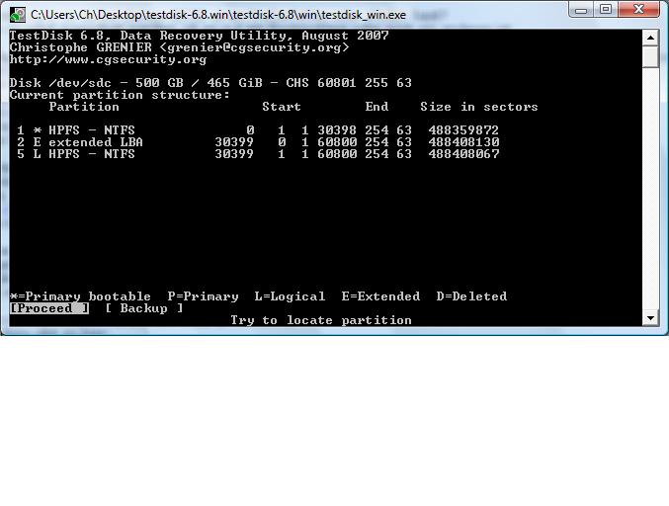Close the testdisk console window
Screen dimensions: 669x506
pyautogui.click(x=638, y=9)
